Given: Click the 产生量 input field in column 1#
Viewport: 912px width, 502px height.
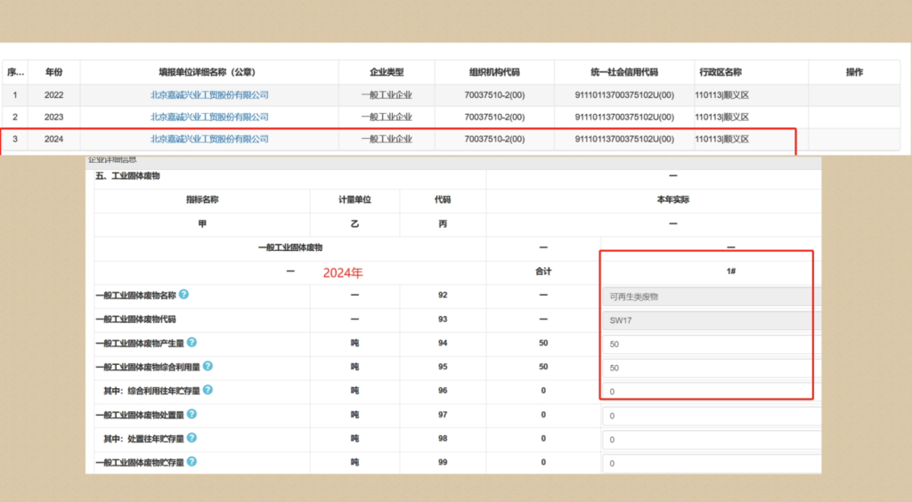Looking at the screenshot, I should (710, 344).
